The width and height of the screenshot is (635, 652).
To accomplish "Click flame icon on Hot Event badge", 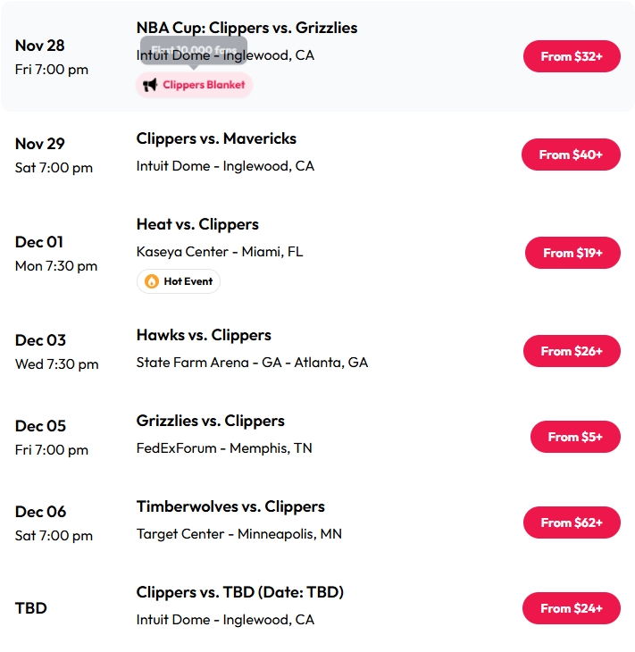I will (x=152, y=281).
